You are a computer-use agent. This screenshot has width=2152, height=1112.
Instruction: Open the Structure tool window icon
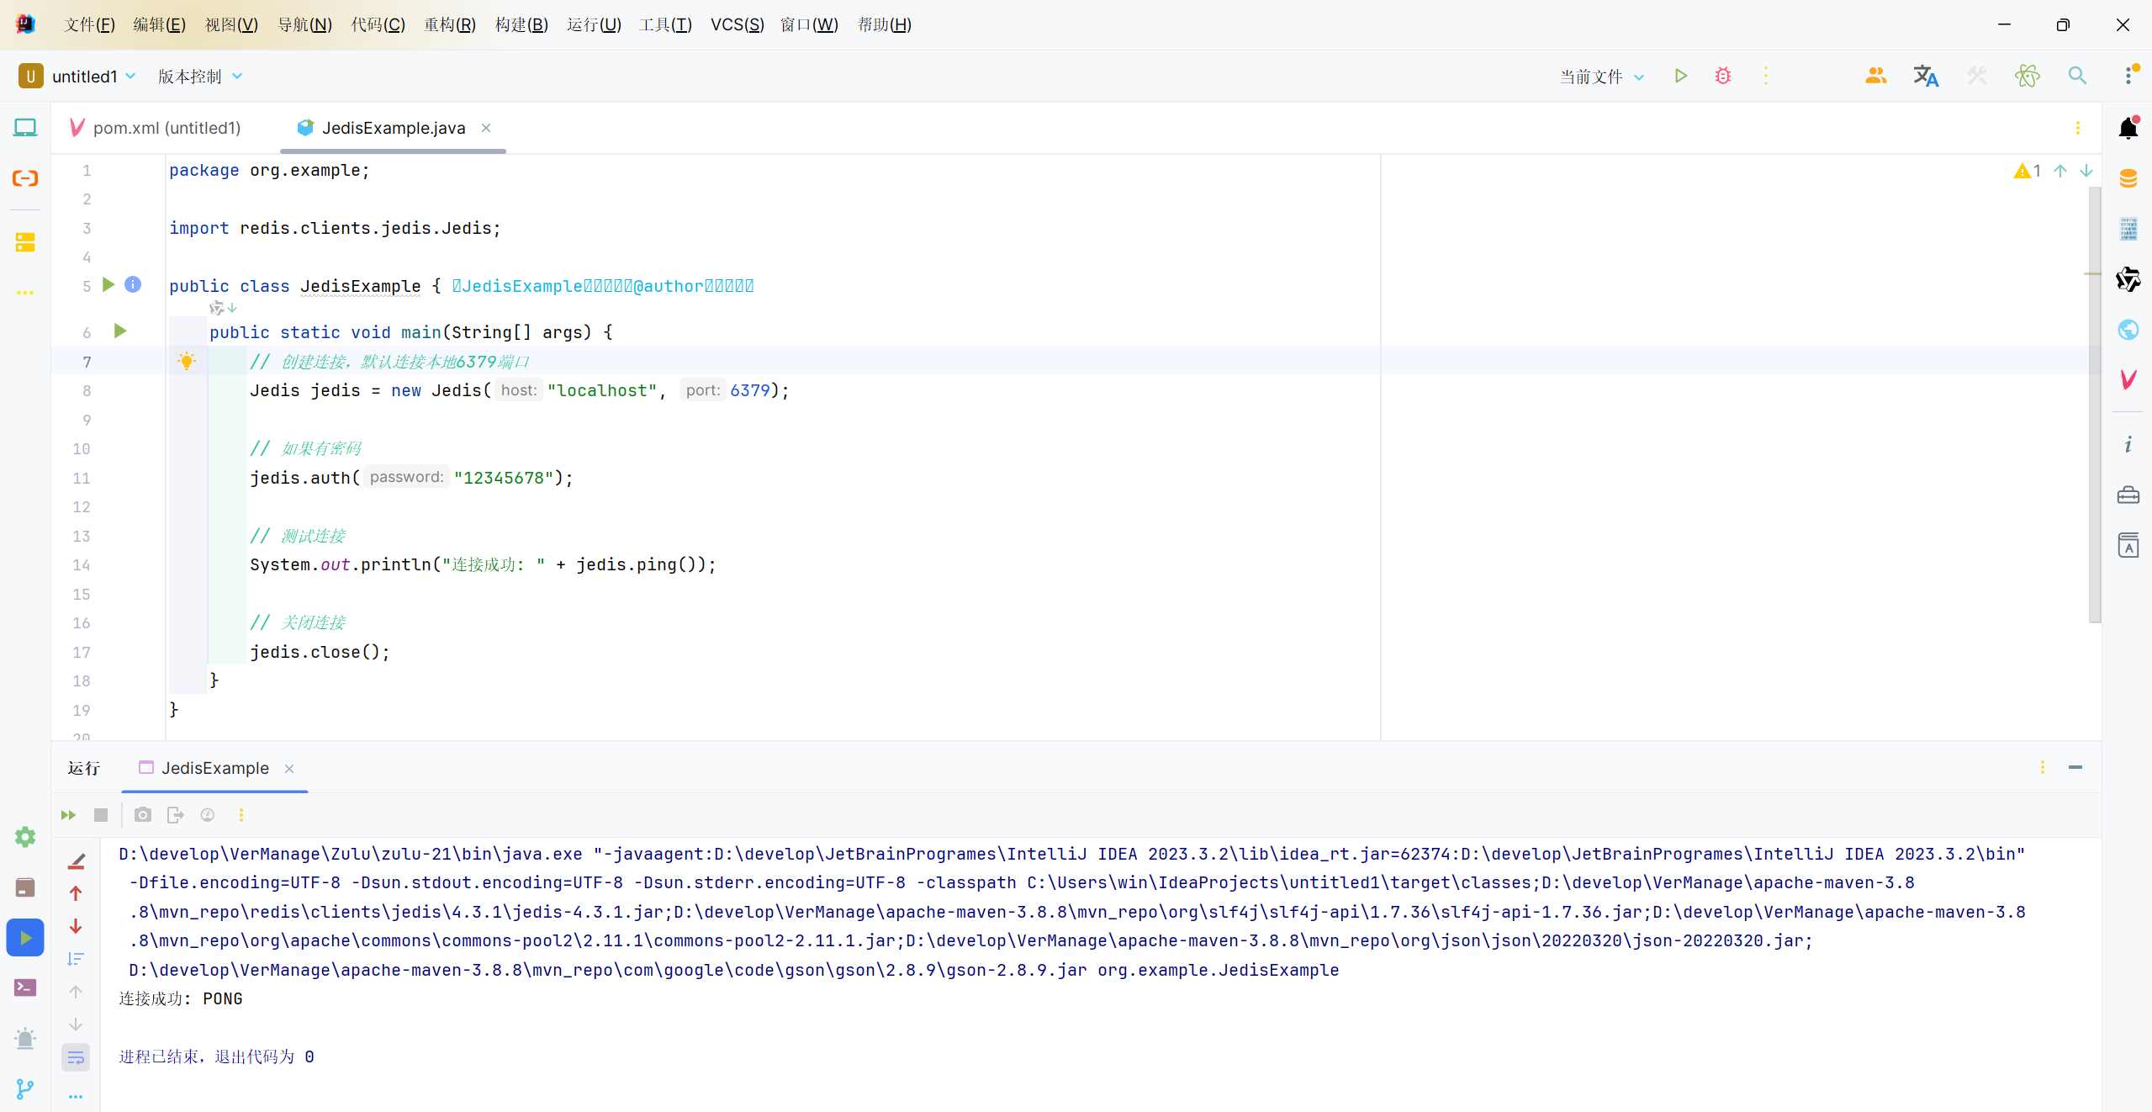click(25, 242)
